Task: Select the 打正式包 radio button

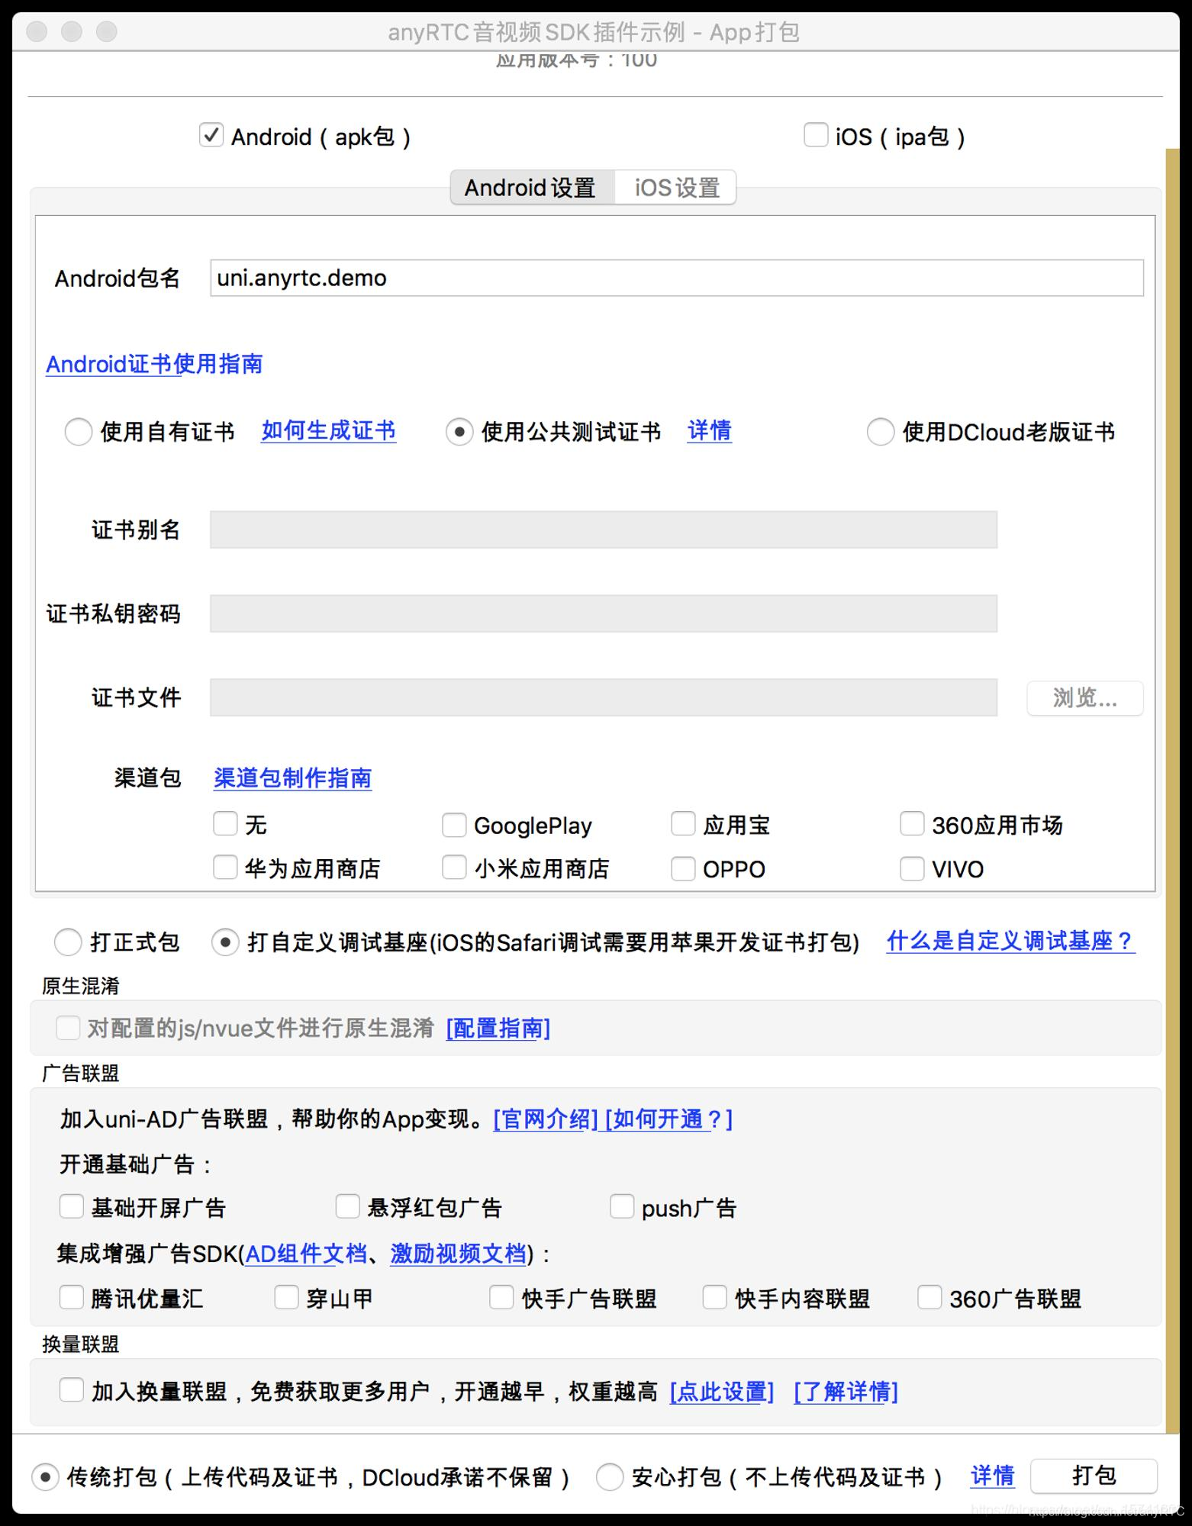Action: tap(68, 942)
